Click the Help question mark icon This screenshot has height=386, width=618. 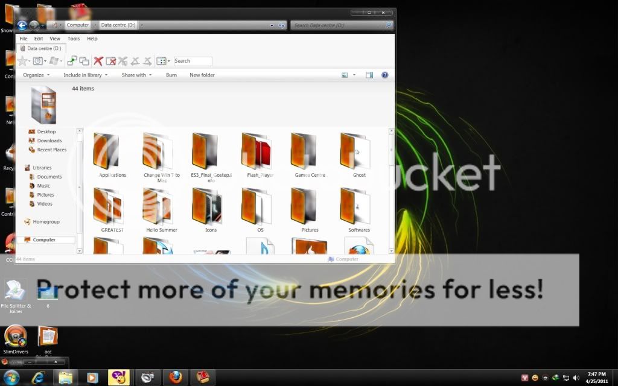click(x=384, y=75)
